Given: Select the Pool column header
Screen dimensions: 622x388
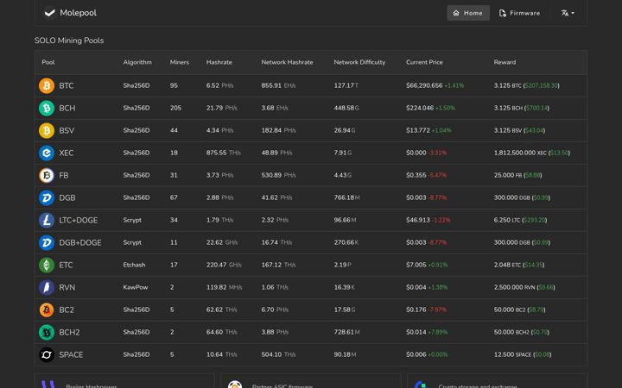Looking at the screenshot, I should pos(48,62).
